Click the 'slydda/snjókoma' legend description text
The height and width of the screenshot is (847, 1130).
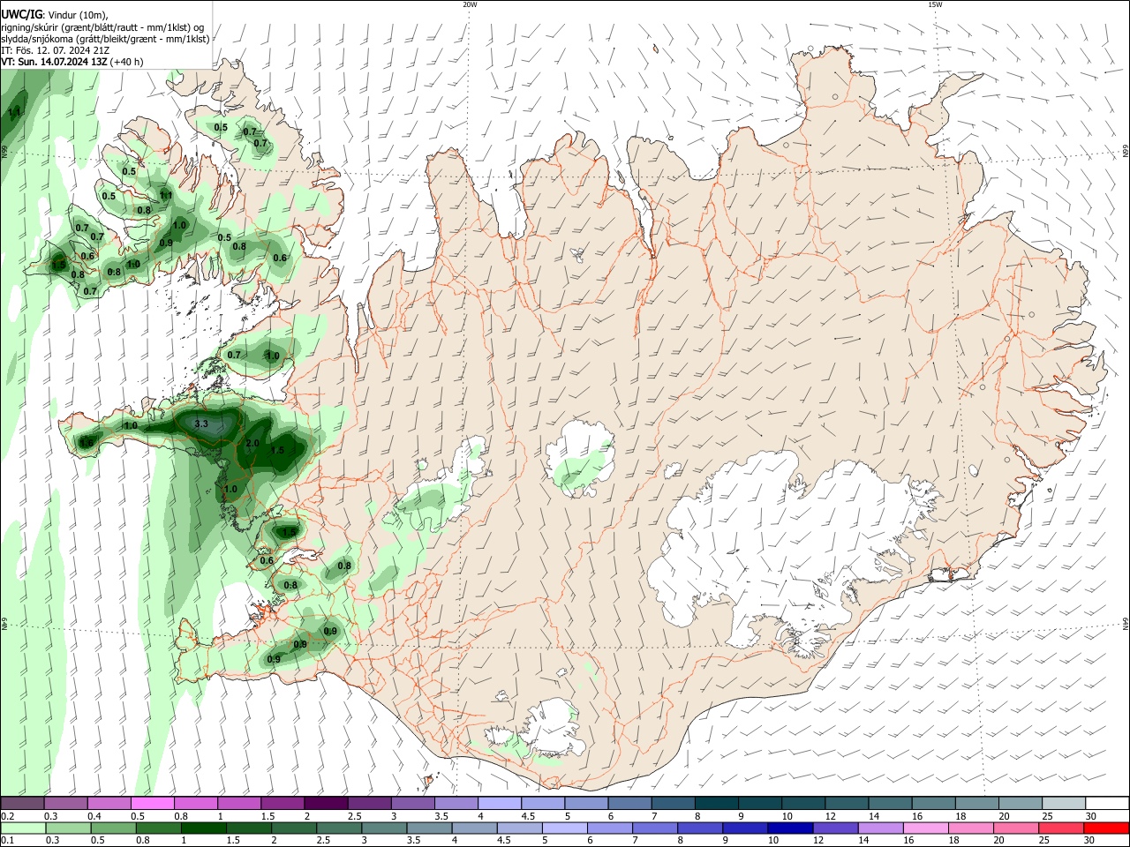pyautogui.click(x=38, y=39)
